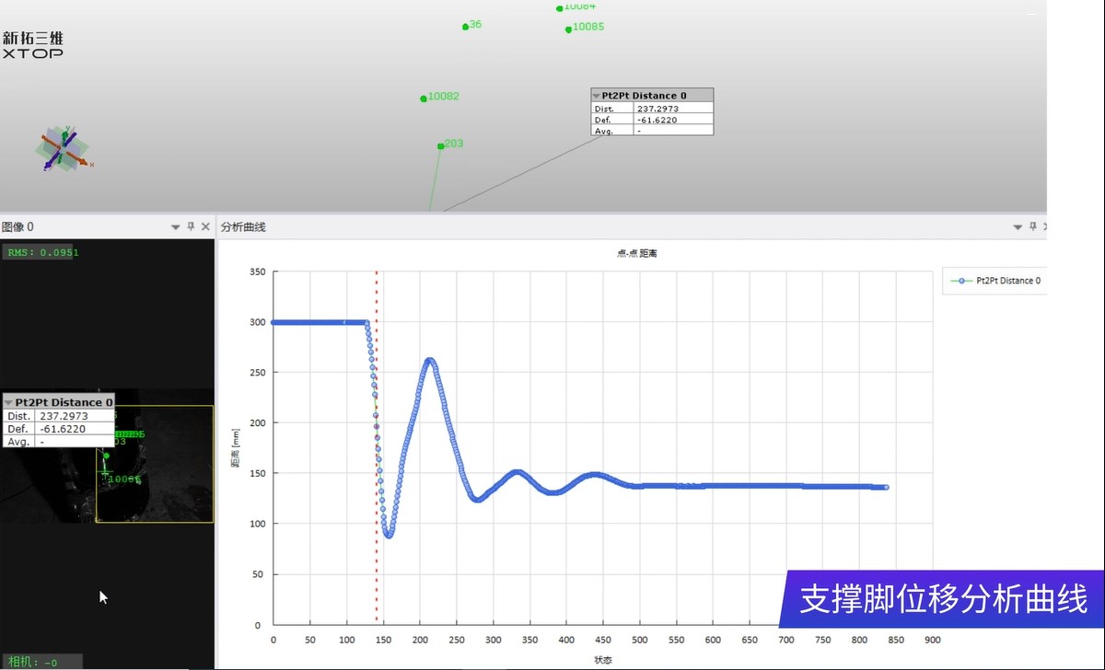The height and width of the screenshot is (670, 1105).
Task: Pin the 图像 0 panel
Action: click(191, 226)
